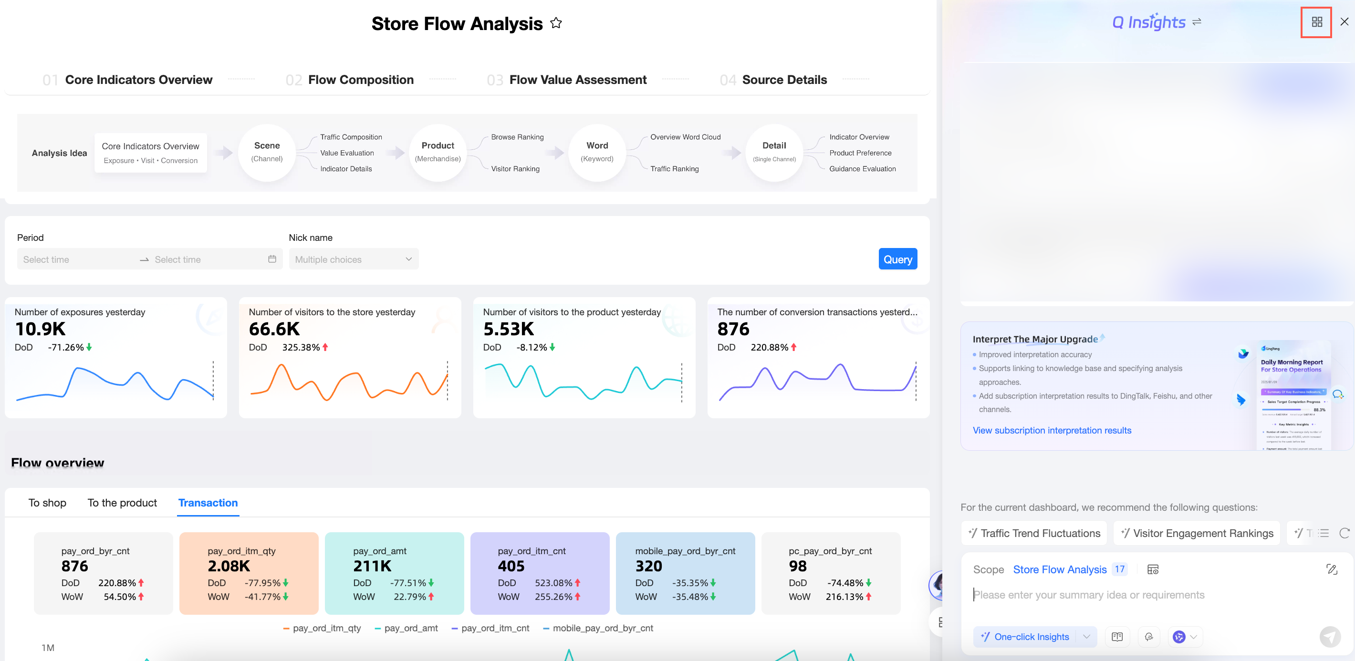Favorite the dashboard with the star icon
1355x661 pixels.
tap(556, 23)
